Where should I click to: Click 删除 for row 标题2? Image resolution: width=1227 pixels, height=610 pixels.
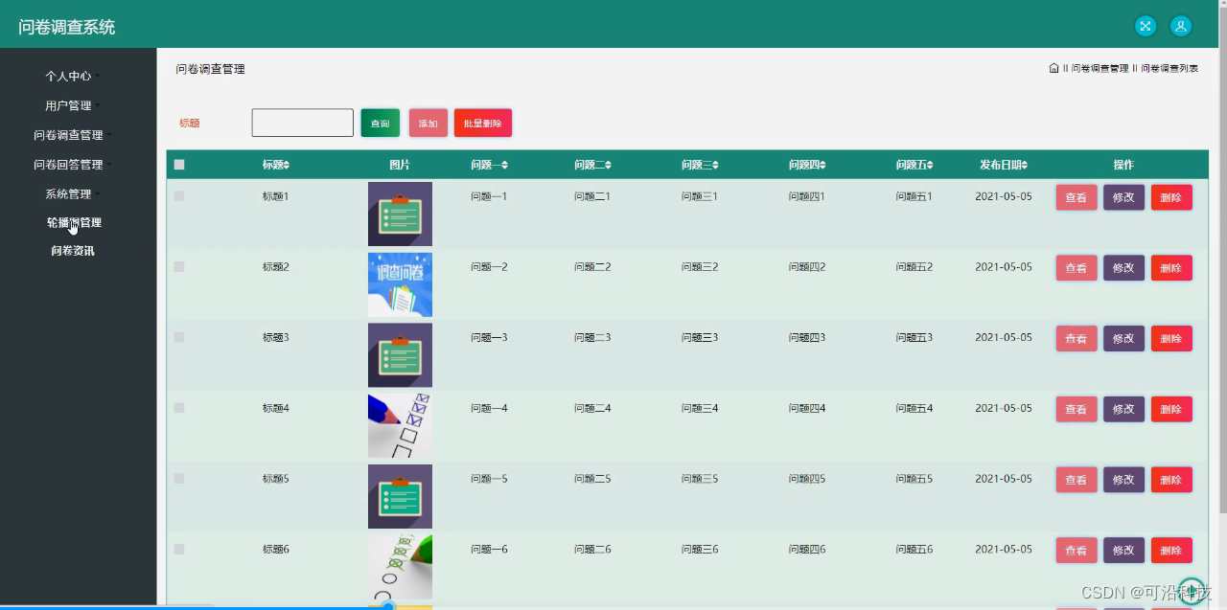1171,268
